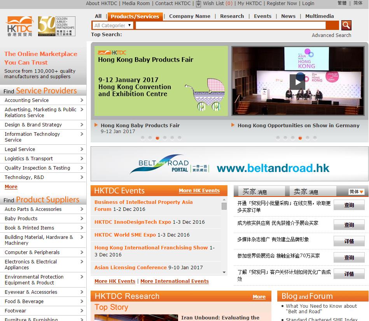Open the Wish List basket icon
Viewport: 369px width, 321px height.
click(x=199, y=4)
